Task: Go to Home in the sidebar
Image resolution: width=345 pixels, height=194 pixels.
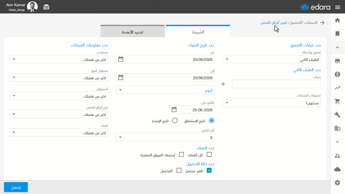Action: point(337,20)
